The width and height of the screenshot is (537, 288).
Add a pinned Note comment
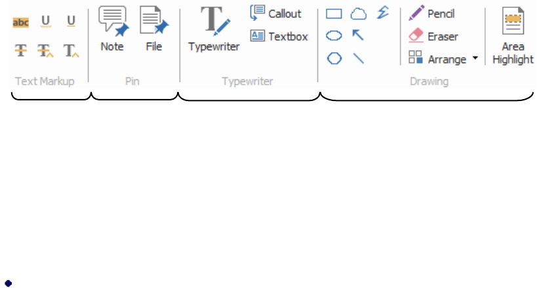point(112,29)
